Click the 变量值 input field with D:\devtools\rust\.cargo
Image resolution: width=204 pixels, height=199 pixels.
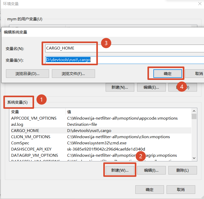click(124, 60)
